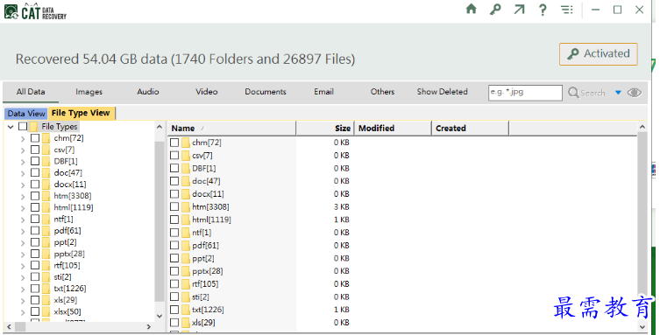Select File Type View tab
Image resolution: width=660 pixels, height=335 pixels.
tap(81, 113)
